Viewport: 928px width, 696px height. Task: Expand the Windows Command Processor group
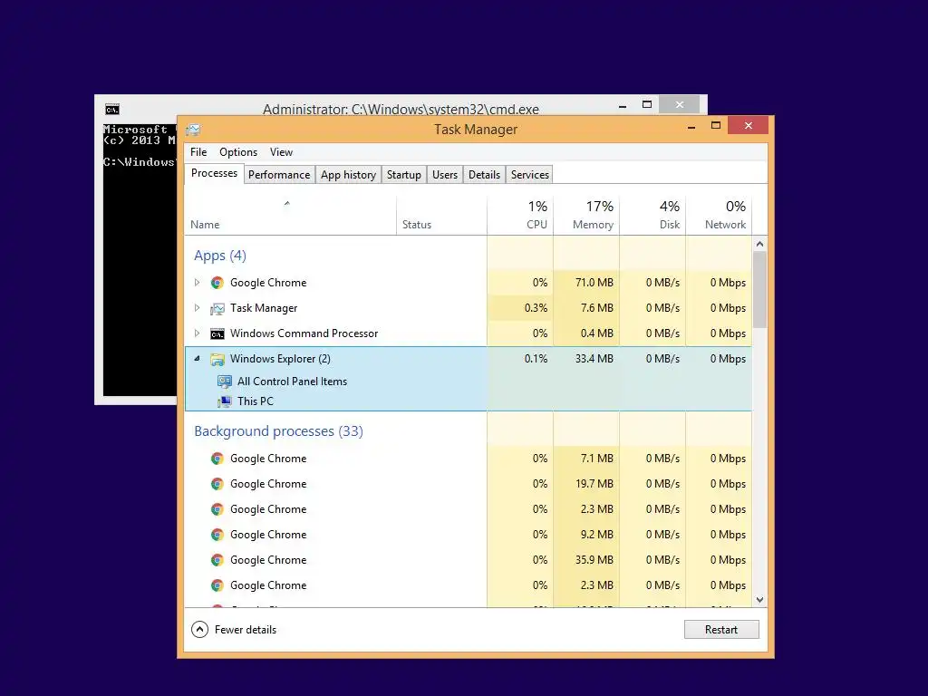click(197, 333)
